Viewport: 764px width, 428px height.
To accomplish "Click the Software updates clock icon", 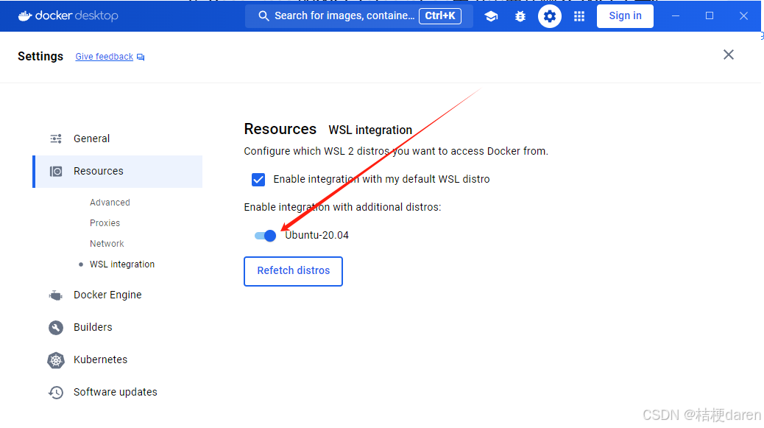I will [x=56, y=393].
